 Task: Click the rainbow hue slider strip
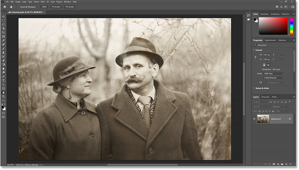point(291,26)
